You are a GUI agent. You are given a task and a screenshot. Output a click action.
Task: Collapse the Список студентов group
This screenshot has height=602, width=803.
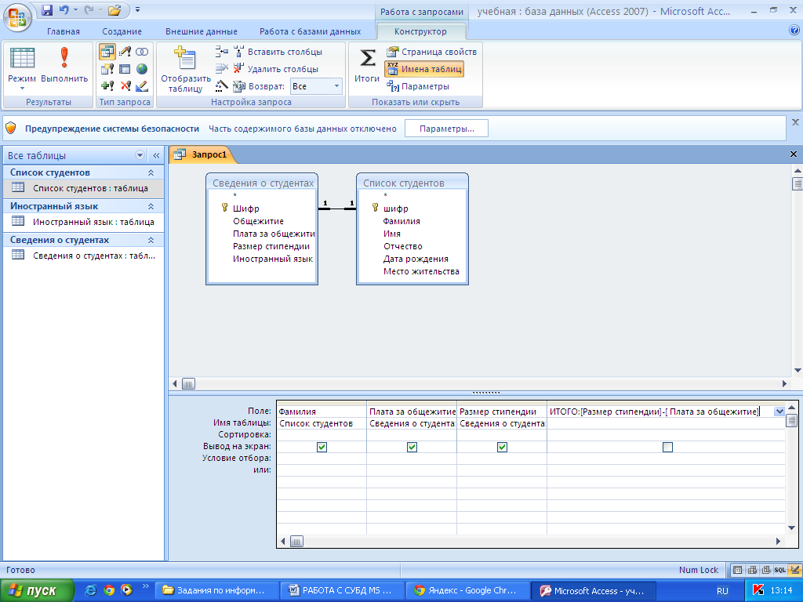151,172
